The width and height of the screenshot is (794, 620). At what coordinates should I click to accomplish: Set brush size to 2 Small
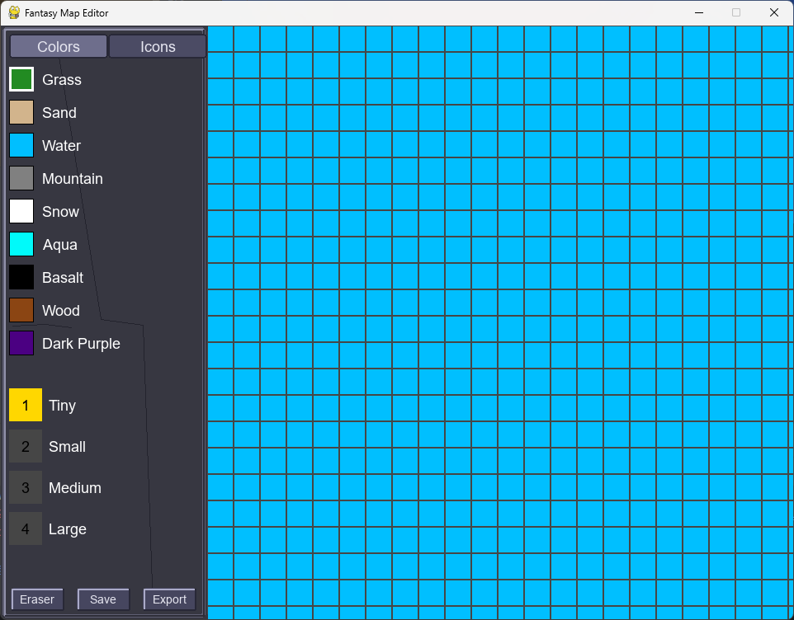(26, 446)
